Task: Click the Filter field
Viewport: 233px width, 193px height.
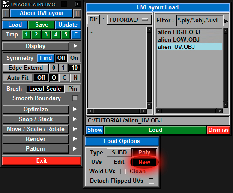Action: click(x=200, y=21)
